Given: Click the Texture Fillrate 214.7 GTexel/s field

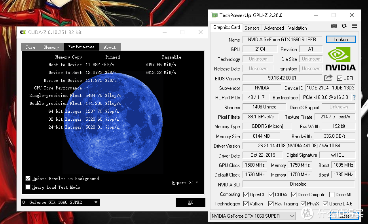Looking at the screenshot, I should 335,116.
